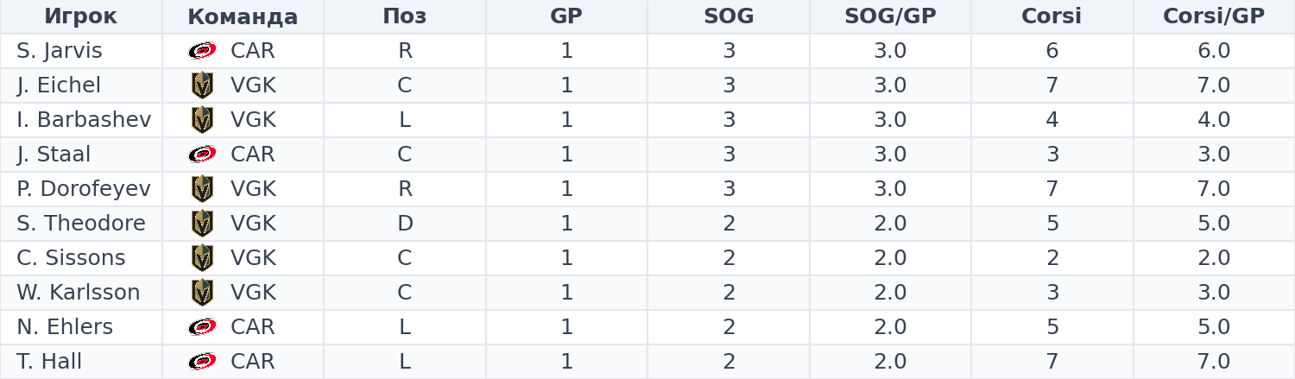1295x379 pixels.
Task: Click the Carolina logo in N. Ehlers' row
Action: tap(202, 327)
